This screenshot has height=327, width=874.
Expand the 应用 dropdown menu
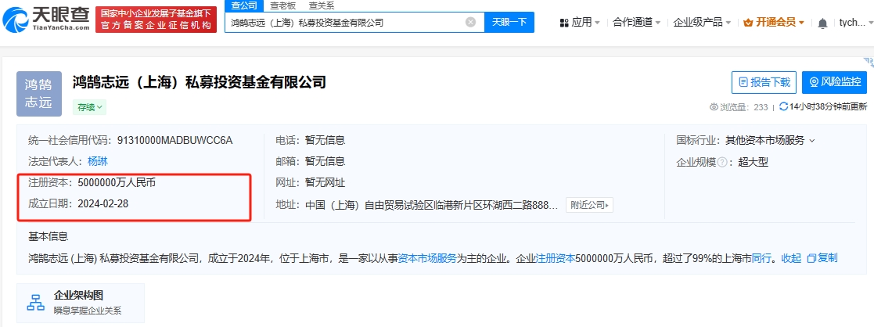point(581,23)
